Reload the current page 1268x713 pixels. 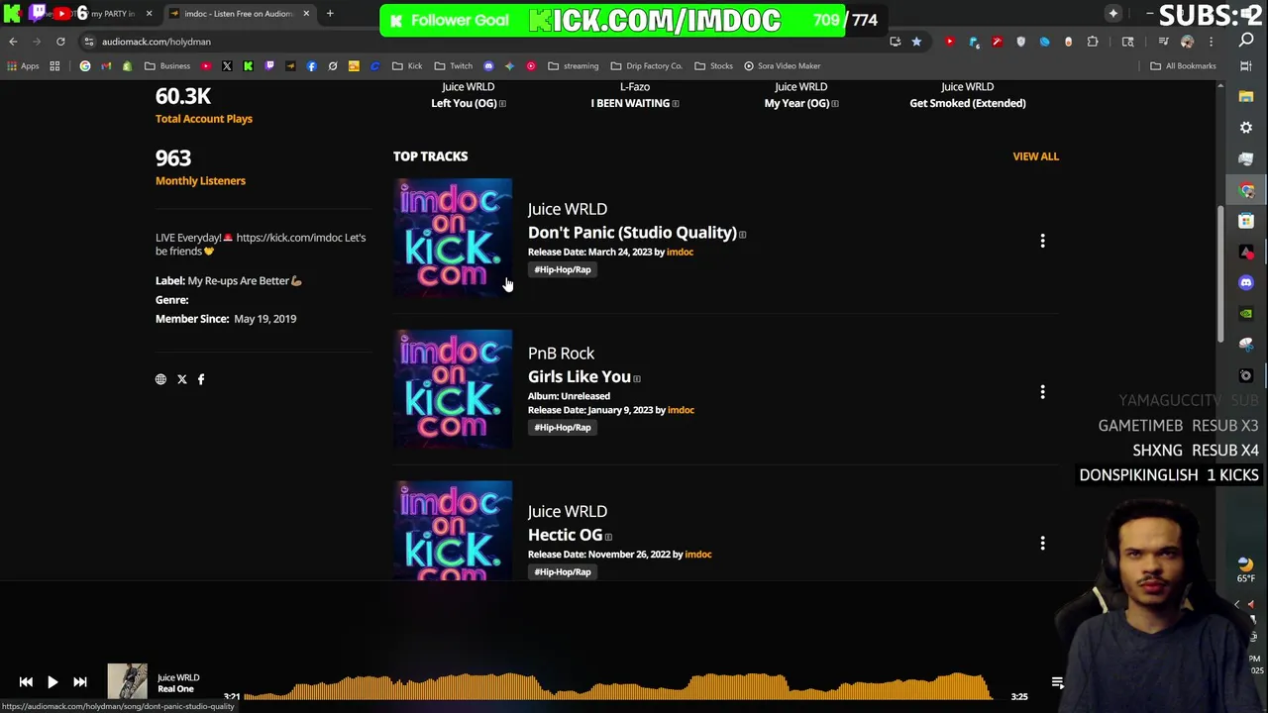coord(60,42)
